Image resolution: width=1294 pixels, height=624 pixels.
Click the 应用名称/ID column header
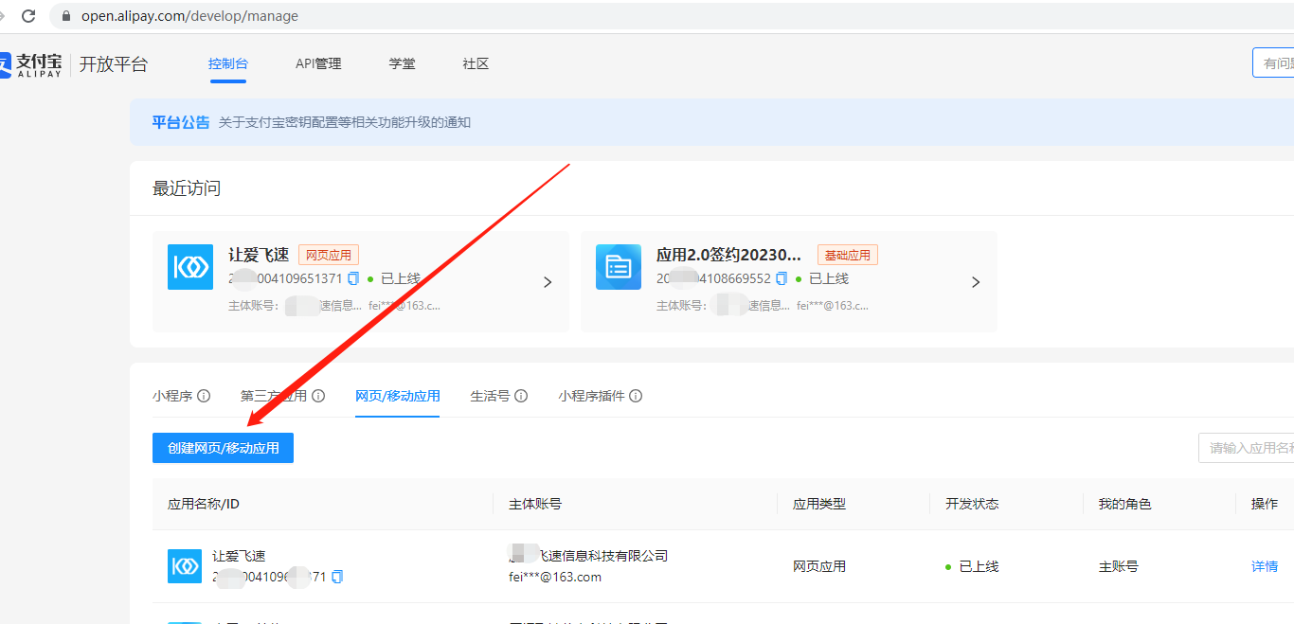point(204,504)
